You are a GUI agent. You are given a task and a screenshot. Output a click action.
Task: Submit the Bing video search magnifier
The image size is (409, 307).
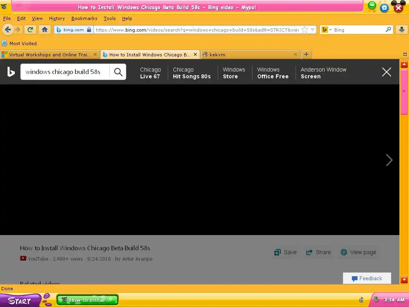point(118,72)
